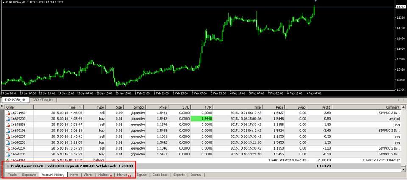
Task: Open the News tab
Action: point(74,175)
